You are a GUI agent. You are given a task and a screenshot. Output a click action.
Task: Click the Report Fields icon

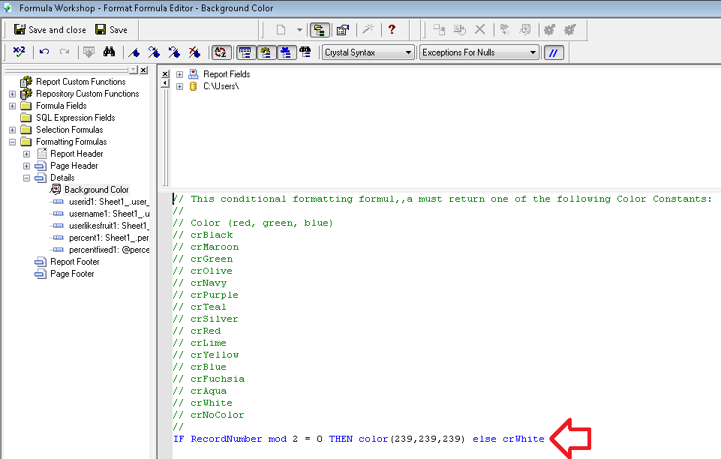194,74
